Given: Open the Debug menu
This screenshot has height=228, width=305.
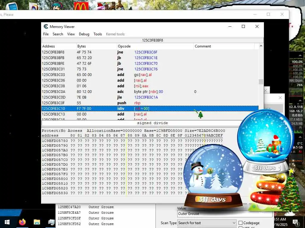Looking at the screenshot, I should coord(84,34).
